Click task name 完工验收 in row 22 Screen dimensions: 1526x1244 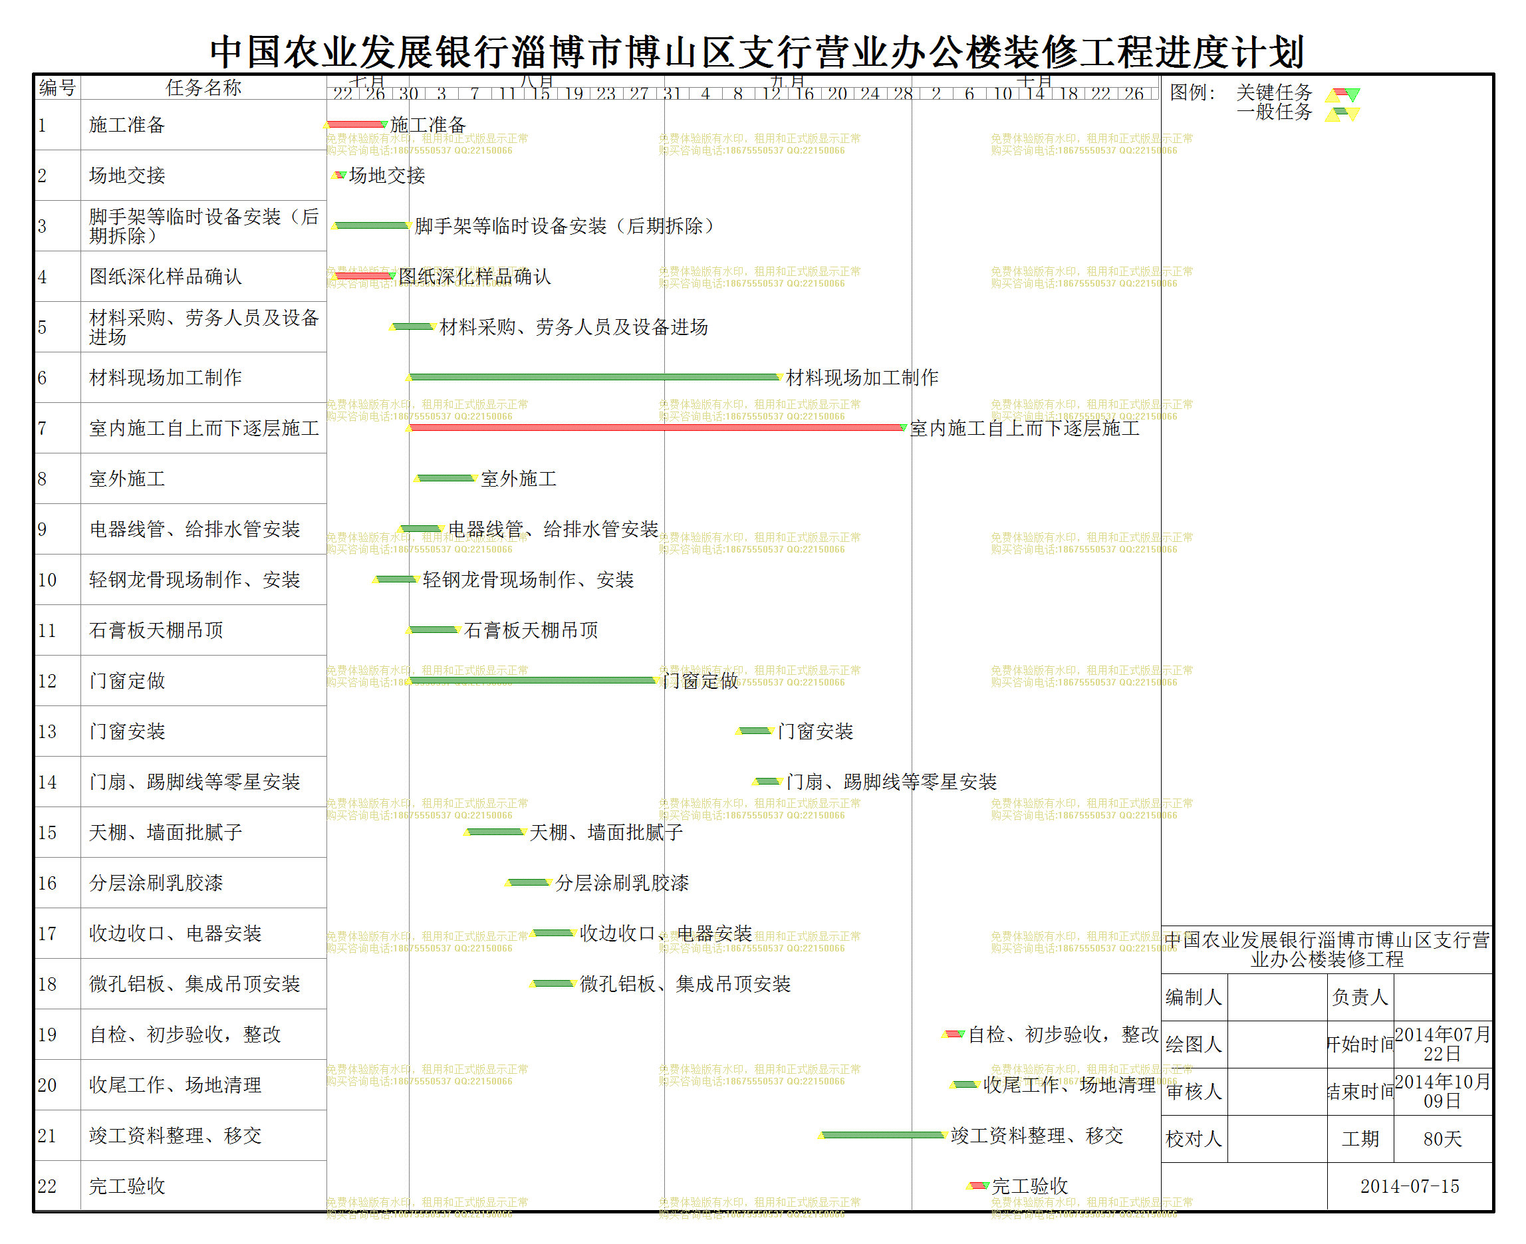click(x=127, y=1185)
